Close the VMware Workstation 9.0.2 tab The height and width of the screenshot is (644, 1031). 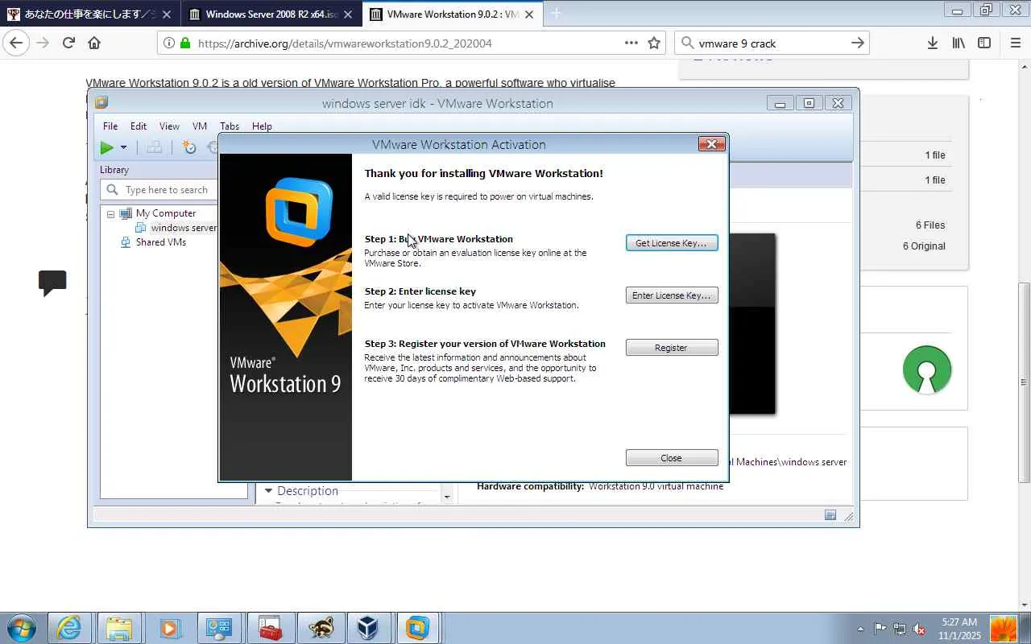click(x=529, y=14)
